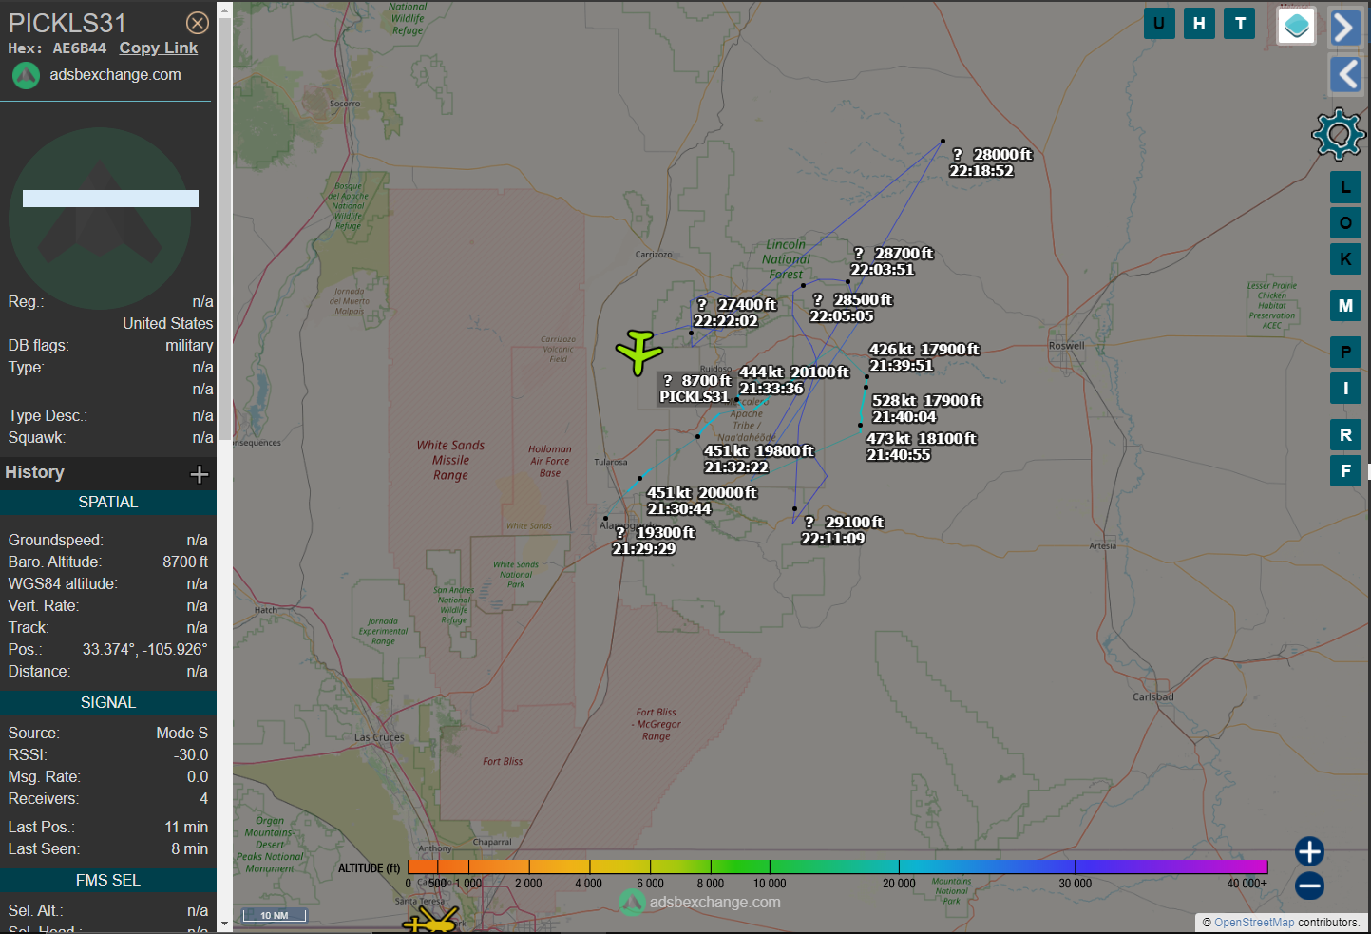Image resolution: width=1371 pixels, height=934 pixels.
Task: Zoom out with the minus button
Action: (x=1309, y=886)
